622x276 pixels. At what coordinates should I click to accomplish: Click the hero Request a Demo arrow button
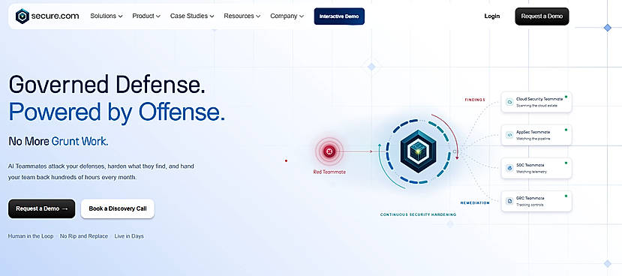42,208
